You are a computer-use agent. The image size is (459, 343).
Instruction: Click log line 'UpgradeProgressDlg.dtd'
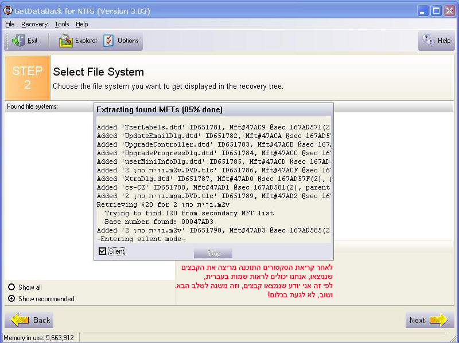[213, 153]
